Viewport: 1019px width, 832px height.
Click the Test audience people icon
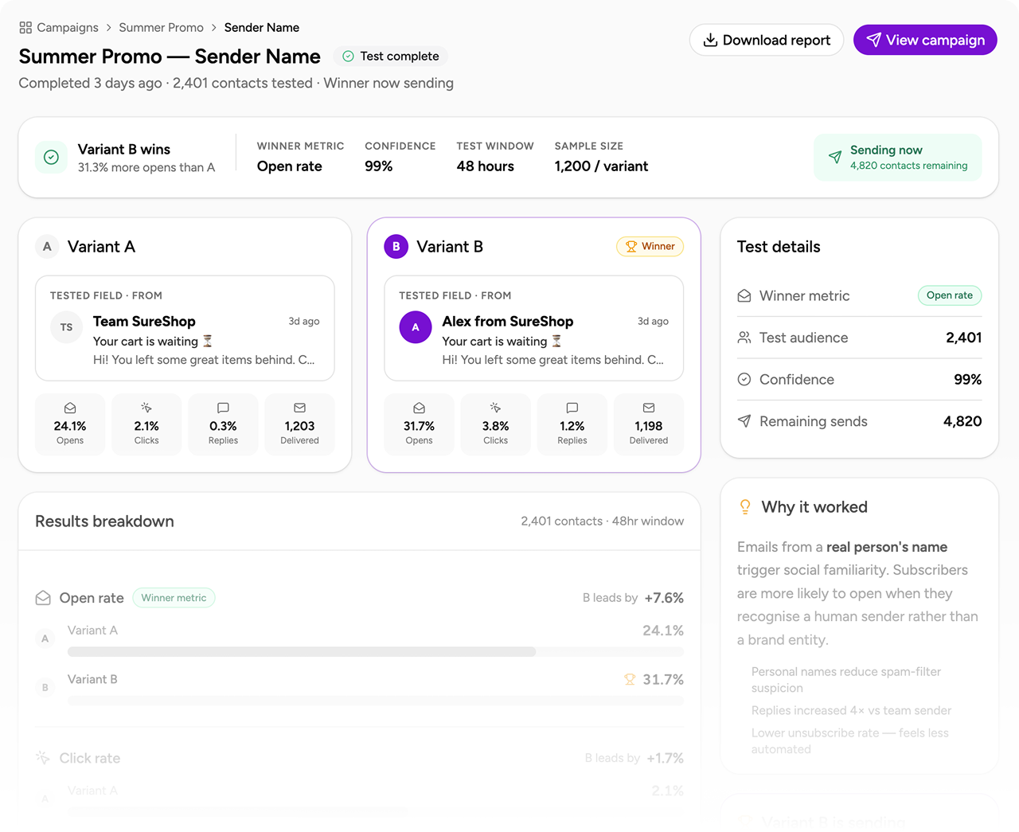click(744, 338)
